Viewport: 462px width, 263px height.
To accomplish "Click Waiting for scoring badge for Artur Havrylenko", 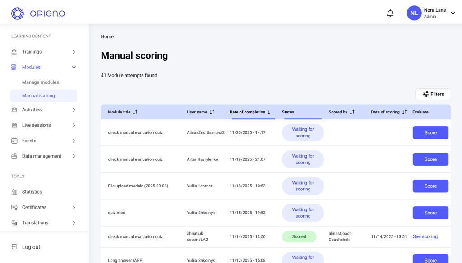I will tap(303, 159).
